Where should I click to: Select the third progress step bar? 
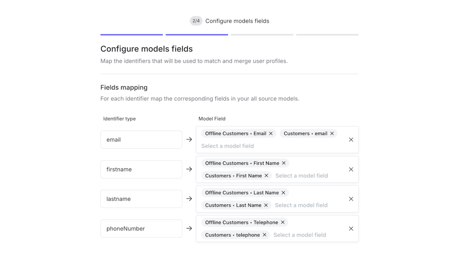(262, 35)
